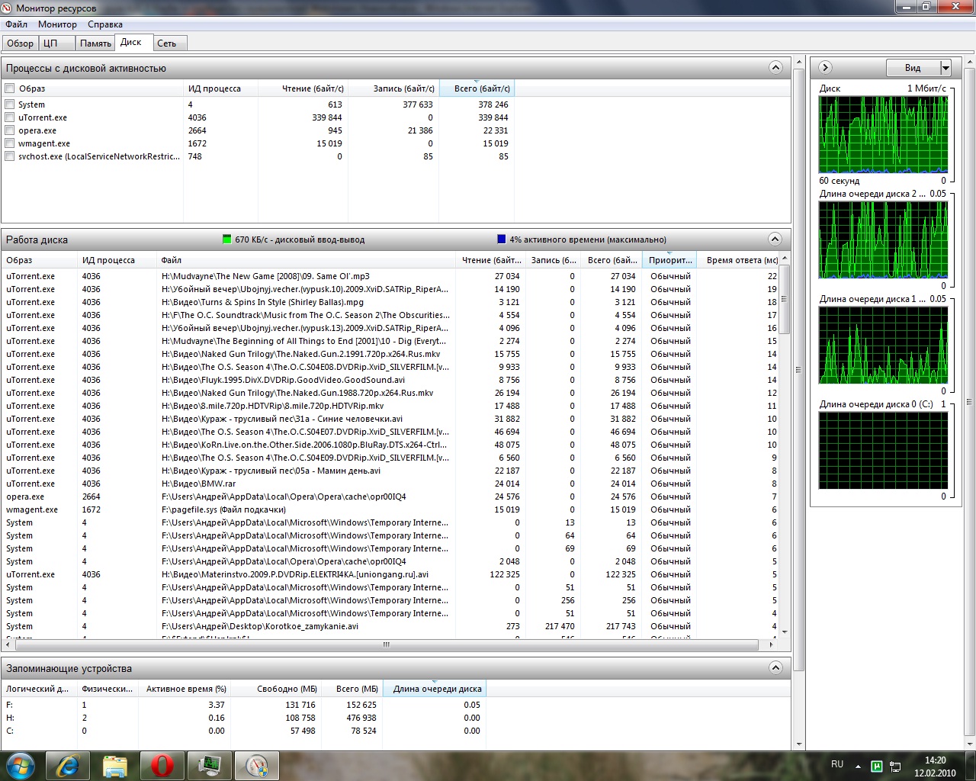This screenshot has height=781, width=976.
Task: Click the green disk I/O color indicator
Action: coord(226,239)
